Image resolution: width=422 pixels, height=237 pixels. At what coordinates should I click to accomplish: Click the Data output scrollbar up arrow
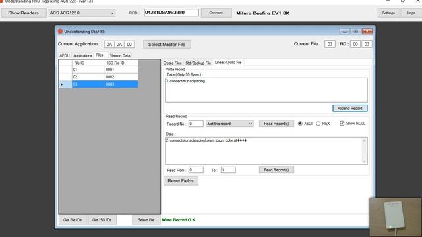(364, 140)
